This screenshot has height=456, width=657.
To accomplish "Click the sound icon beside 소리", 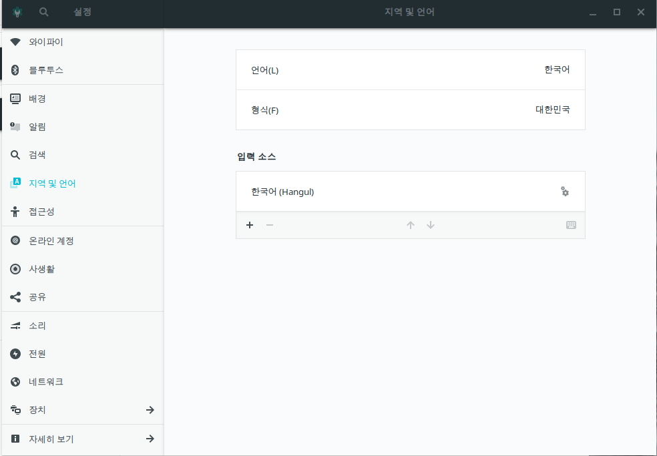I will pyautogui.click(x=15, y=326).
